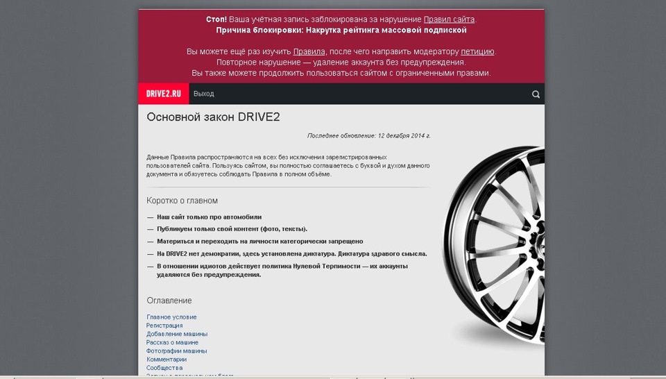Click the line Публикуем только свой контент
The width and height of the screenshot is (666, 379).
tap(232, 229)
